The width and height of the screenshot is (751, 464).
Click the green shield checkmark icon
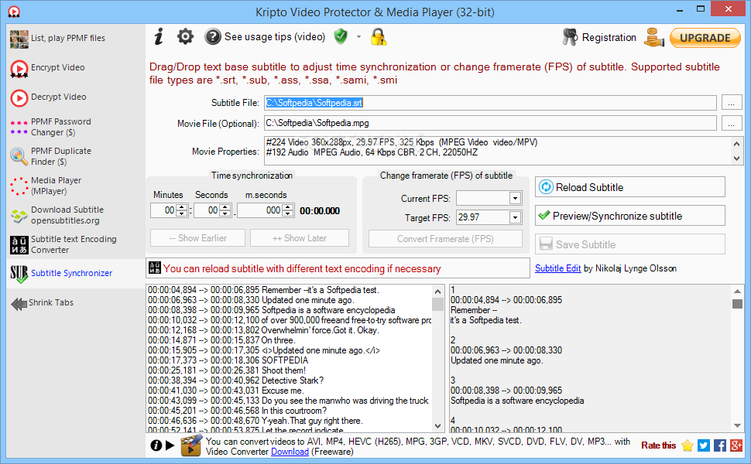coord(341,36)
